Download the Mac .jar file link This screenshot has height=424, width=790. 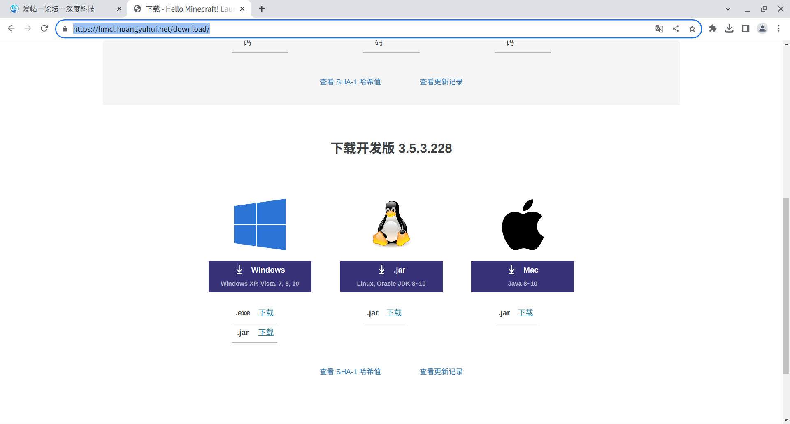click(525, 312)
